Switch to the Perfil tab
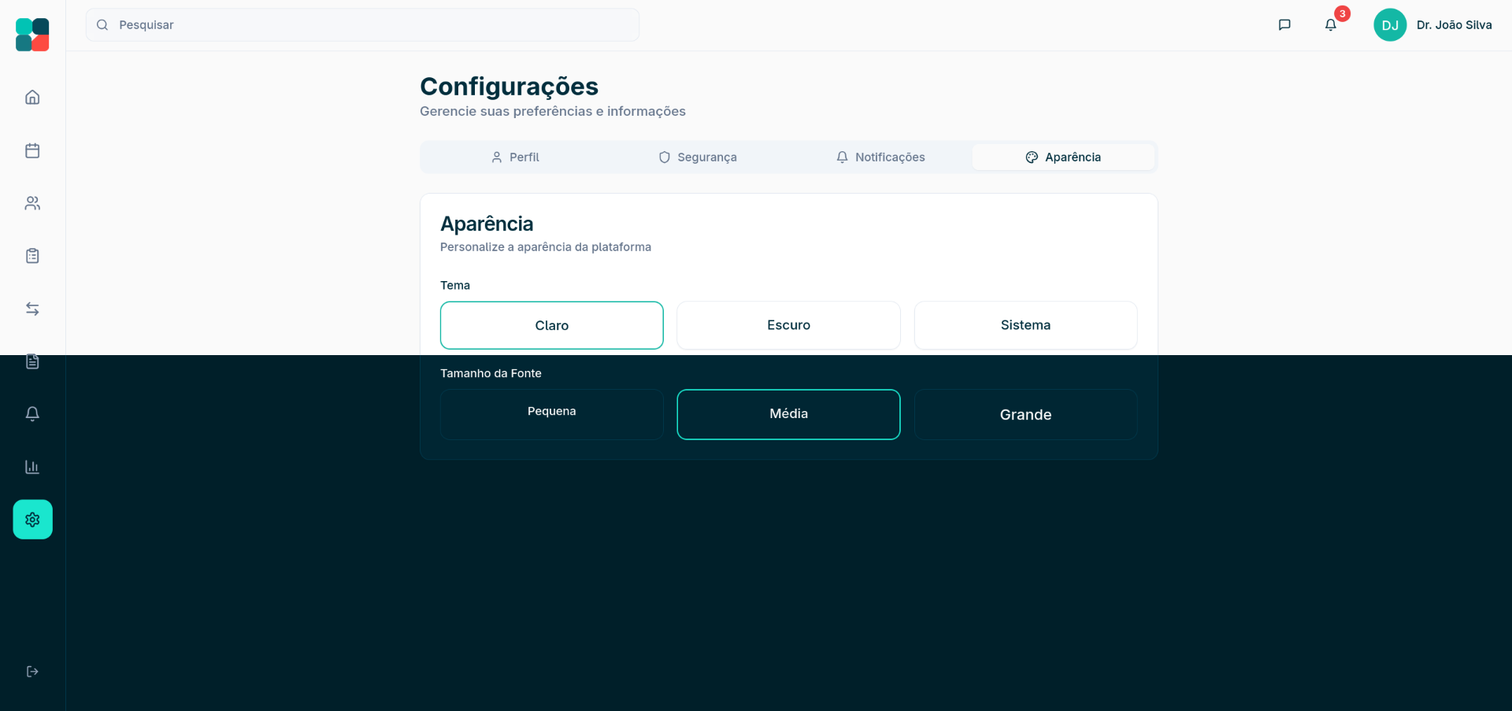 tap(515, 157)
